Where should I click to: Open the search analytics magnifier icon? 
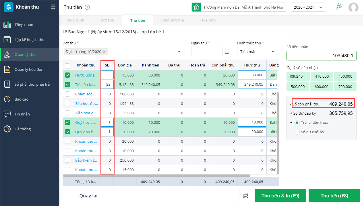(x=338, y=7)
